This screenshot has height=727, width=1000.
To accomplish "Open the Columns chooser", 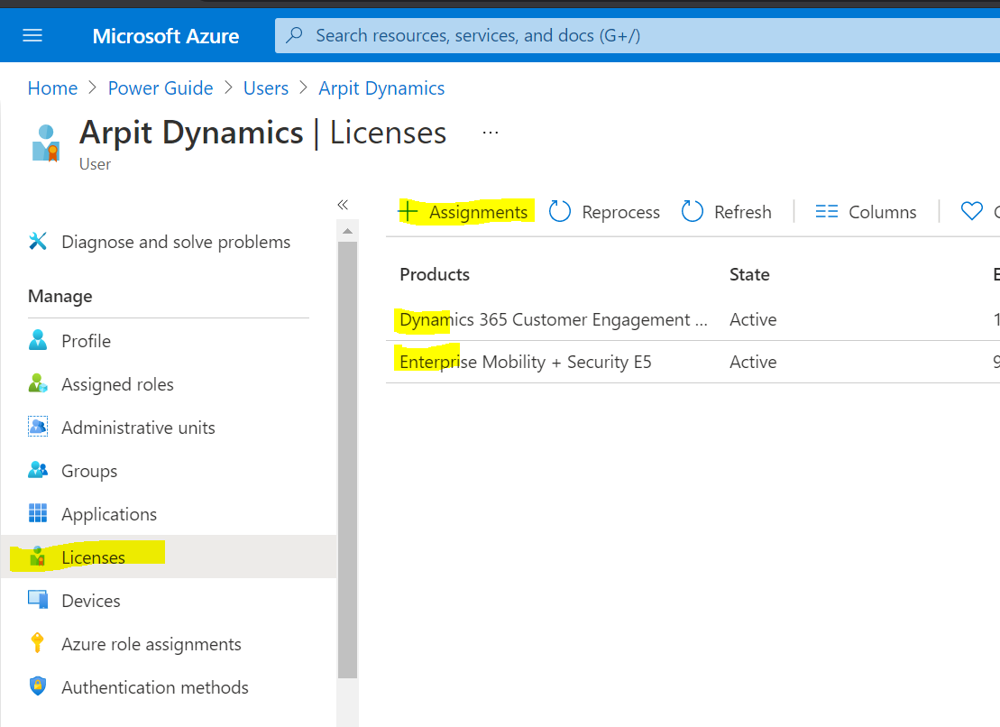I will 866,212.
